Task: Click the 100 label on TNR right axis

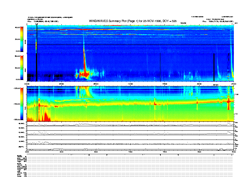Action: coord(237,94)
